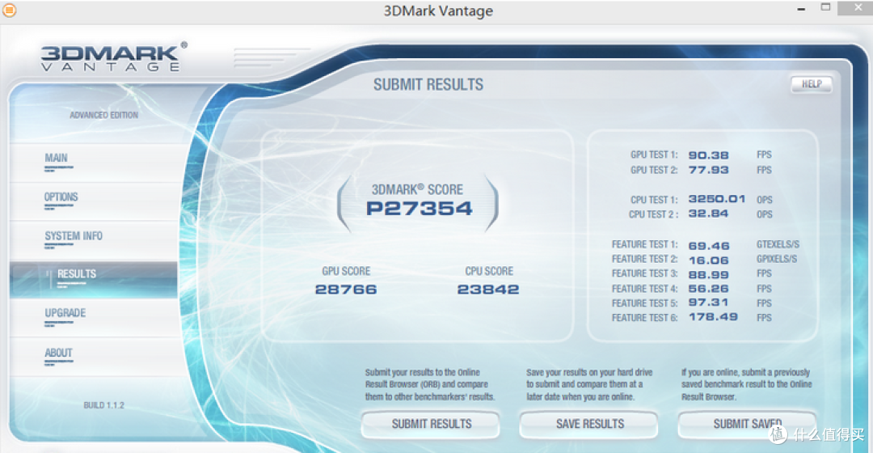
Task: Click CPU Test 2 value 32.84
Action: [x=708, y=214]
